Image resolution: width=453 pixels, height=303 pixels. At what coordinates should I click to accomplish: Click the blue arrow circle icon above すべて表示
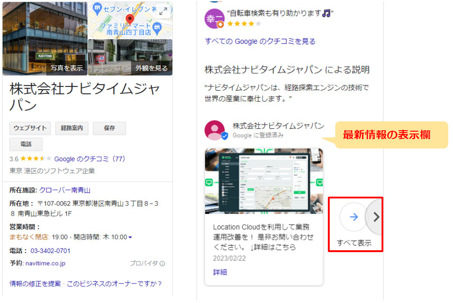click(x=354, y=217)
